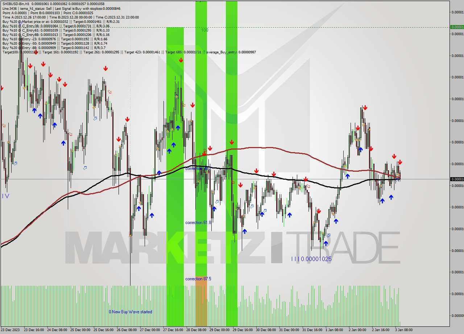464x334 pixels.
Task: Click the '25 Dec 00:00' time label
Action: click(x=80, y=330)
